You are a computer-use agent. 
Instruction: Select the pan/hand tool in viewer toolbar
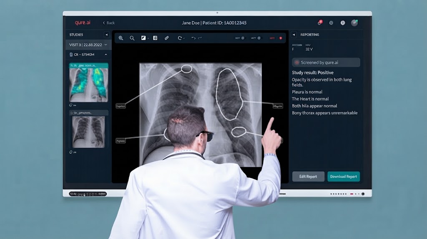(121, 38)
